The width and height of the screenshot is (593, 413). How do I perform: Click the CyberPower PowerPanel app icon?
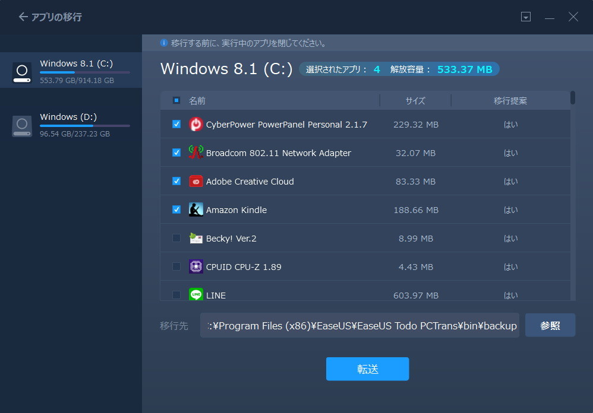[x=196, y=124]
